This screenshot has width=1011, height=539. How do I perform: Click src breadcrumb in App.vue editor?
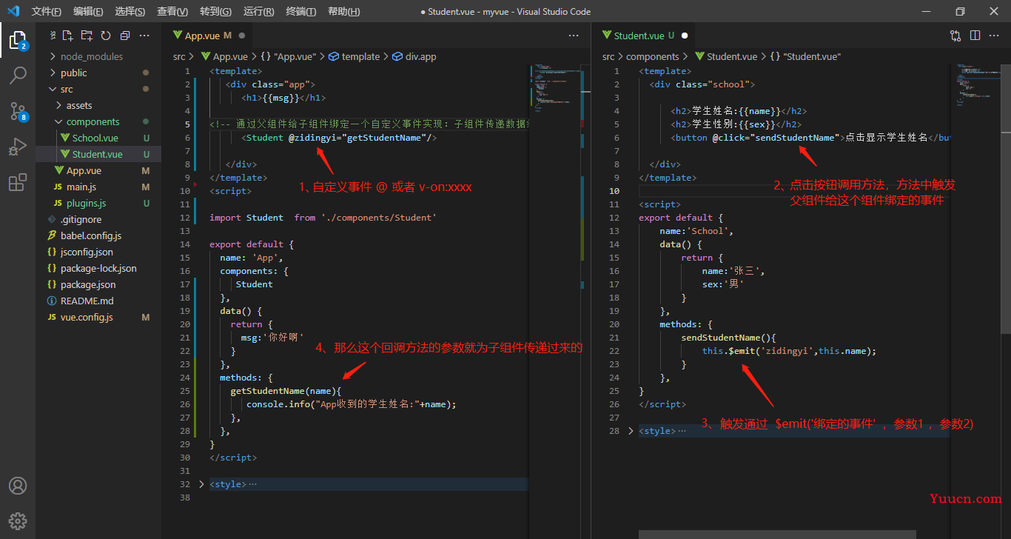179,56
